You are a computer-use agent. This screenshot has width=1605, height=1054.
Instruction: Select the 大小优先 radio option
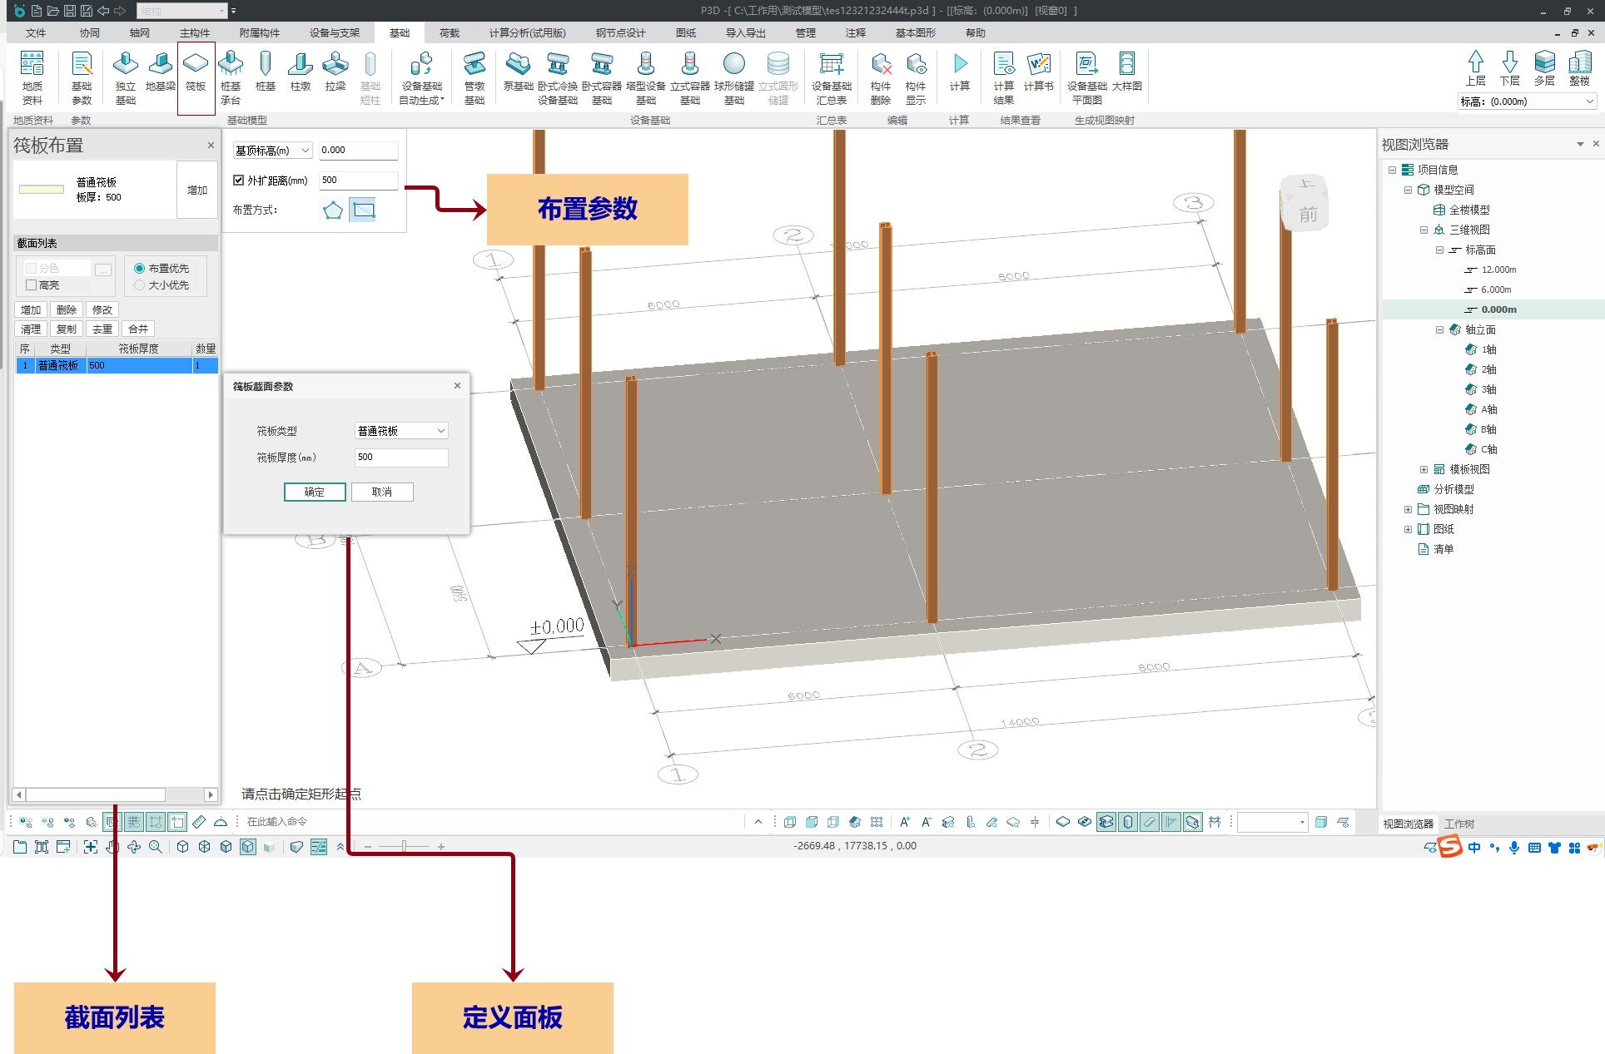pos(140,285)
